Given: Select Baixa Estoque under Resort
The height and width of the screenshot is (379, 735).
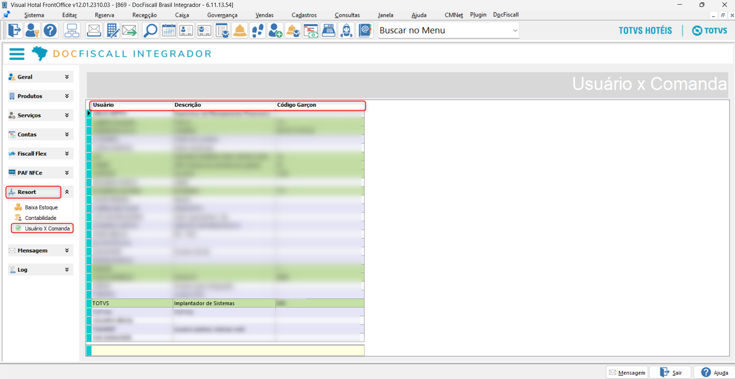Looking at the screenshot, I should click(41, 207).
